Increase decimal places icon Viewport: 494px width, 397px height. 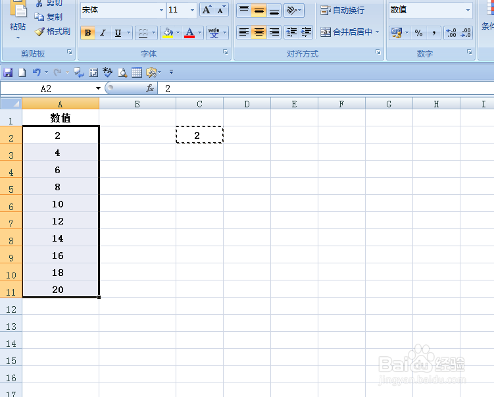pos(451,33)
